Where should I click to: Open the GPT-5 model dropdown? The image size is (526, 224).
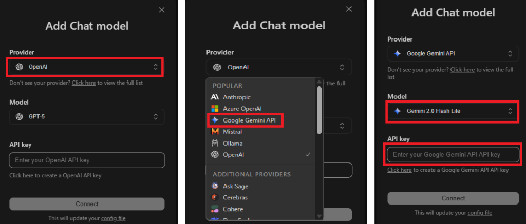86,117
